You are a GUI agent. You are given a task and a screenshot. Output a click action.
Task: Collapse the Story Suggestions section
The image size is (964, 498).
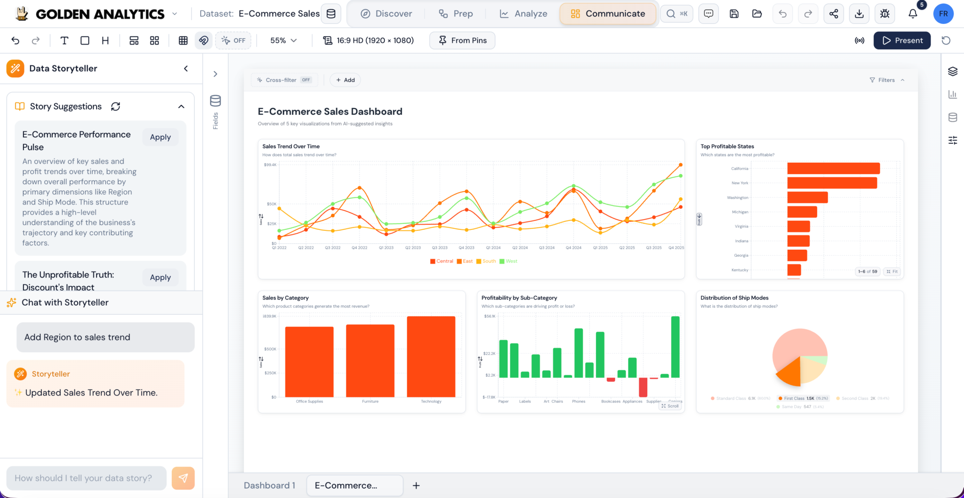tap(181, 106)
